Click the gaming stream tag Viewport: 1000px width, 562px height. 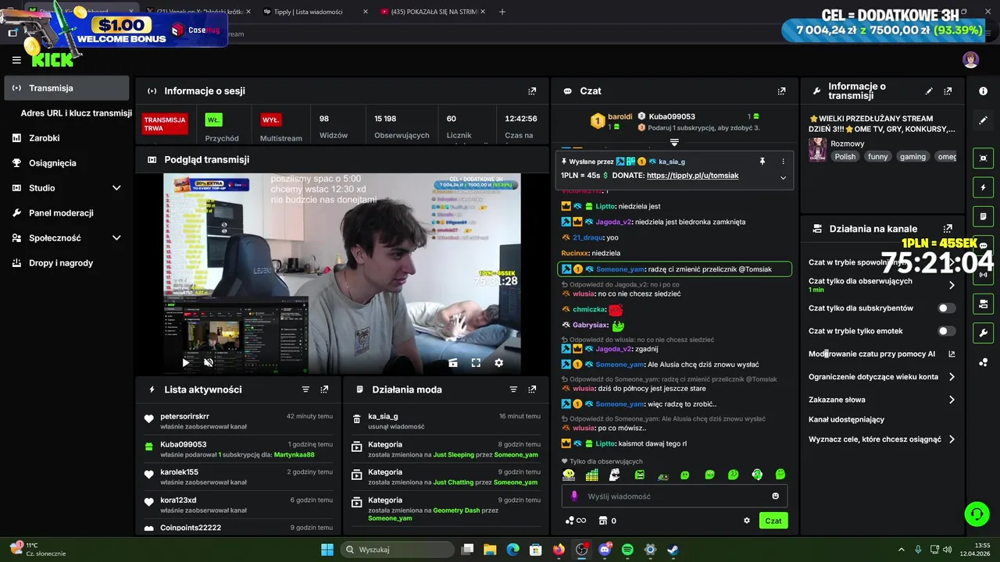click(x=912, y=157)
